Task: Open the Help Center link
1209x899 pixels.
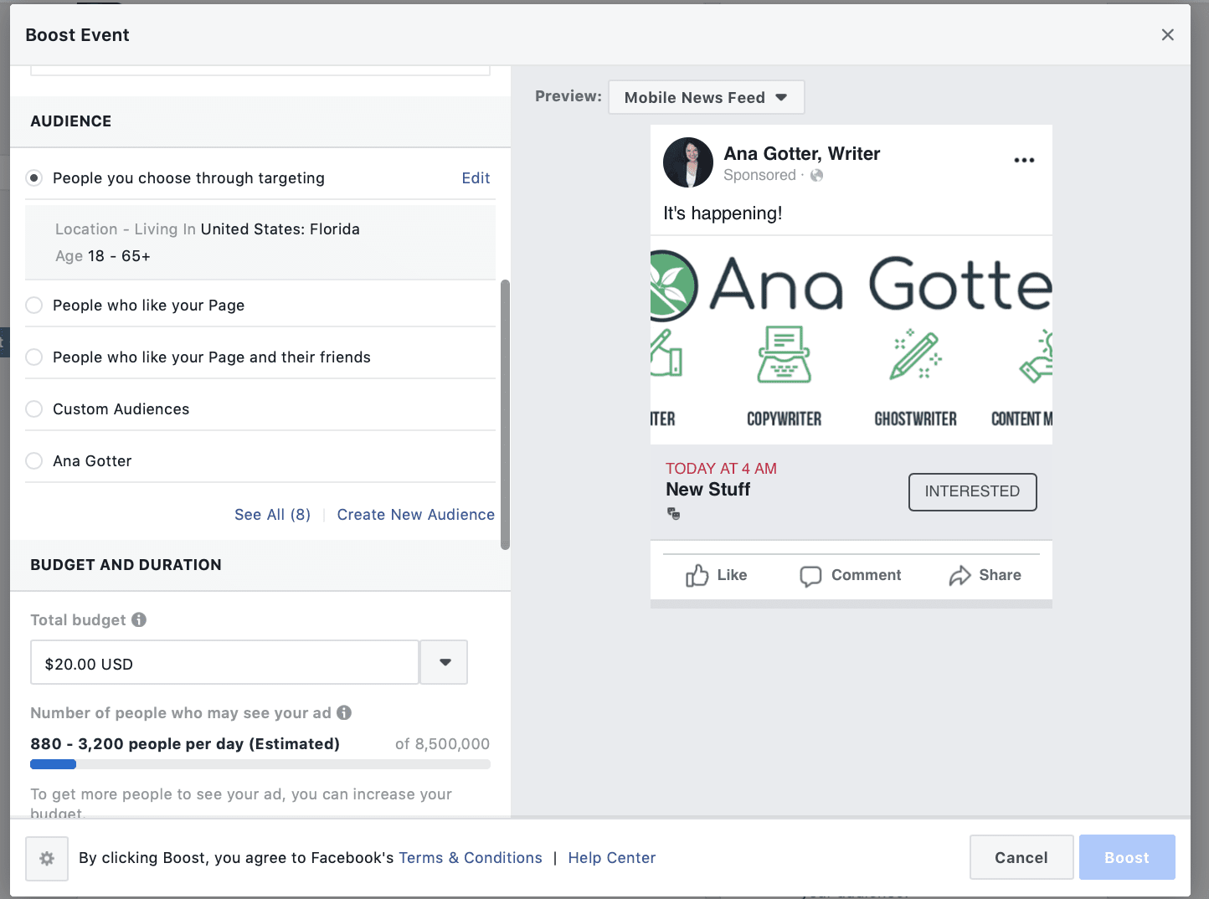Action: 612,858
